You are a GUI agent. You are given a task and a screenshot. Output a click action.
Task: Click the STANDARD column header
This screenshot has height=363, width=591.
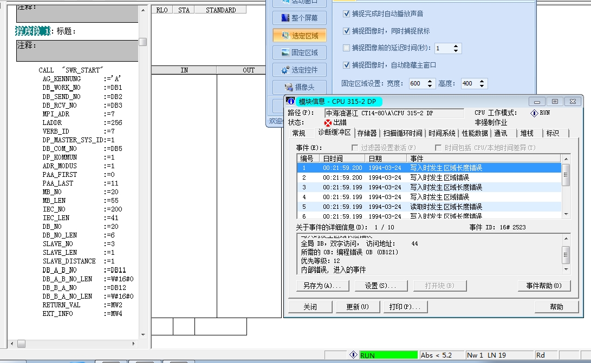[x=220, y=10]
